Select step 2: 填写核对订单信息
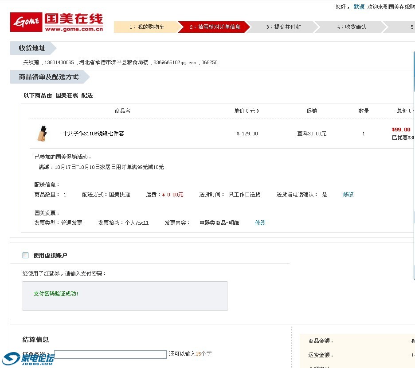This screenshot has height=368, width=415. tap(215, 27)
